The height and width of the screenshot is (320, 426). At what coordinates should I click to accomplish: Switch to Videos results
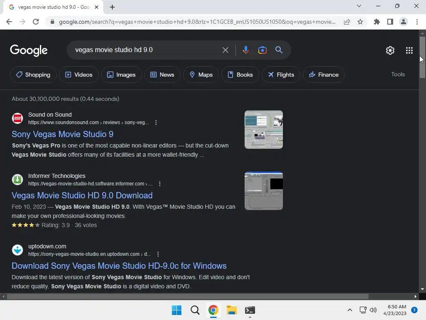tap(79, 75)
